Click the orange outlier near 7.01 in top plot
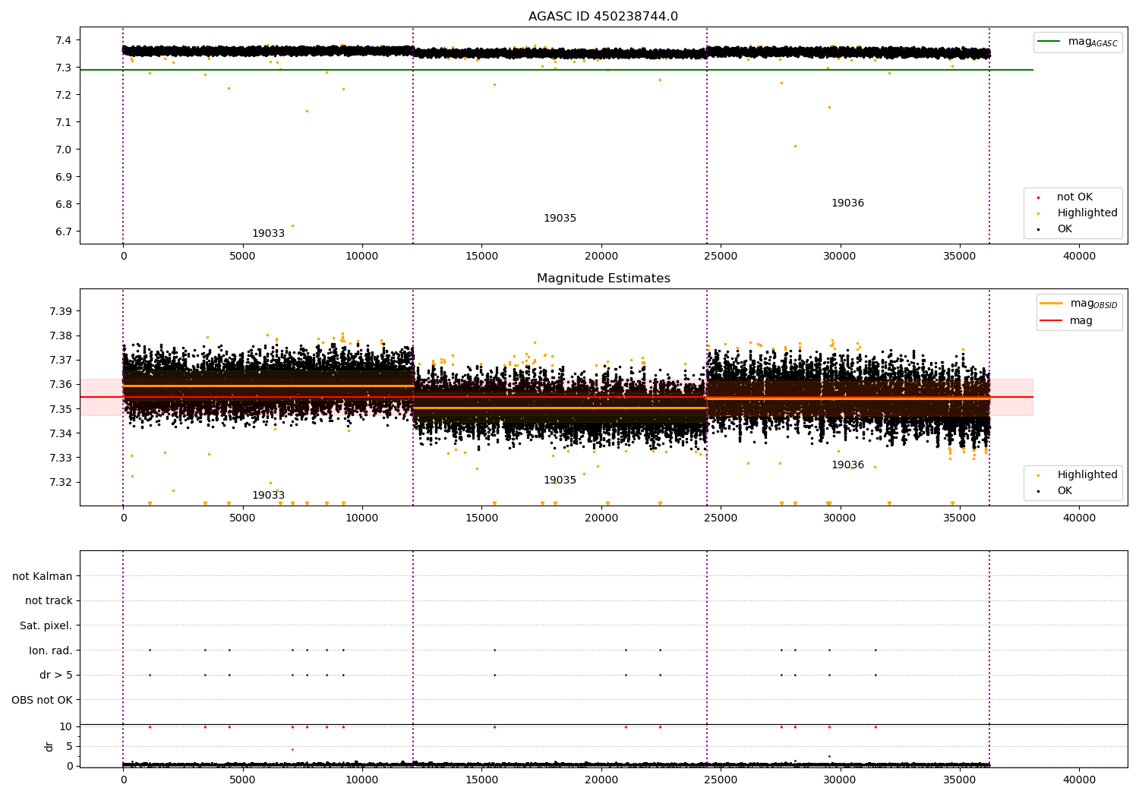1139x797 pixels. [795, 146]
